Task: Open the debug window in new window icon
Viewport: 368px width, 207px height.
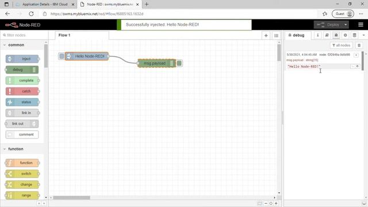Action: click(x=364, y=204)
